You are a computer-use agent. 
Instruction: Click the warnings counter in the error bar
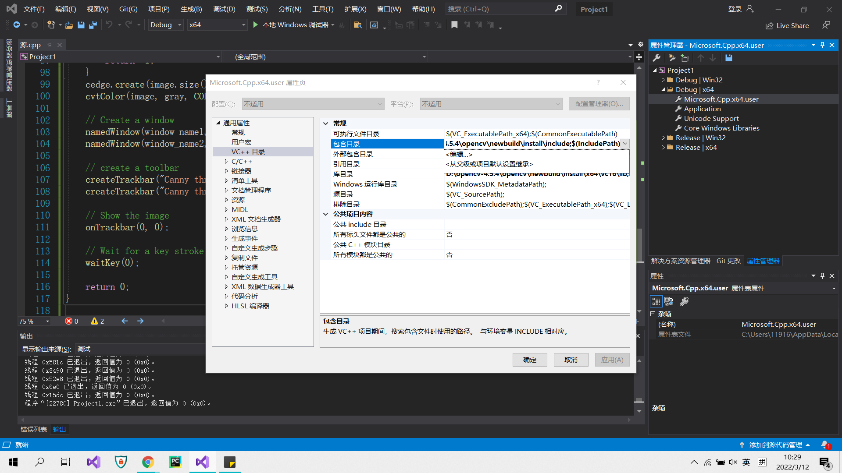97,321
